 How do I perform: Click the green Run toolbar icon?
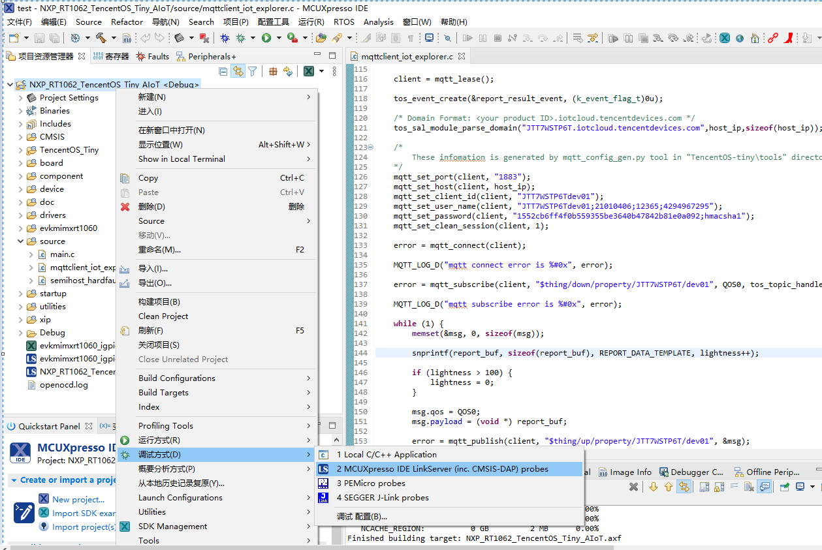coord(266,38)
